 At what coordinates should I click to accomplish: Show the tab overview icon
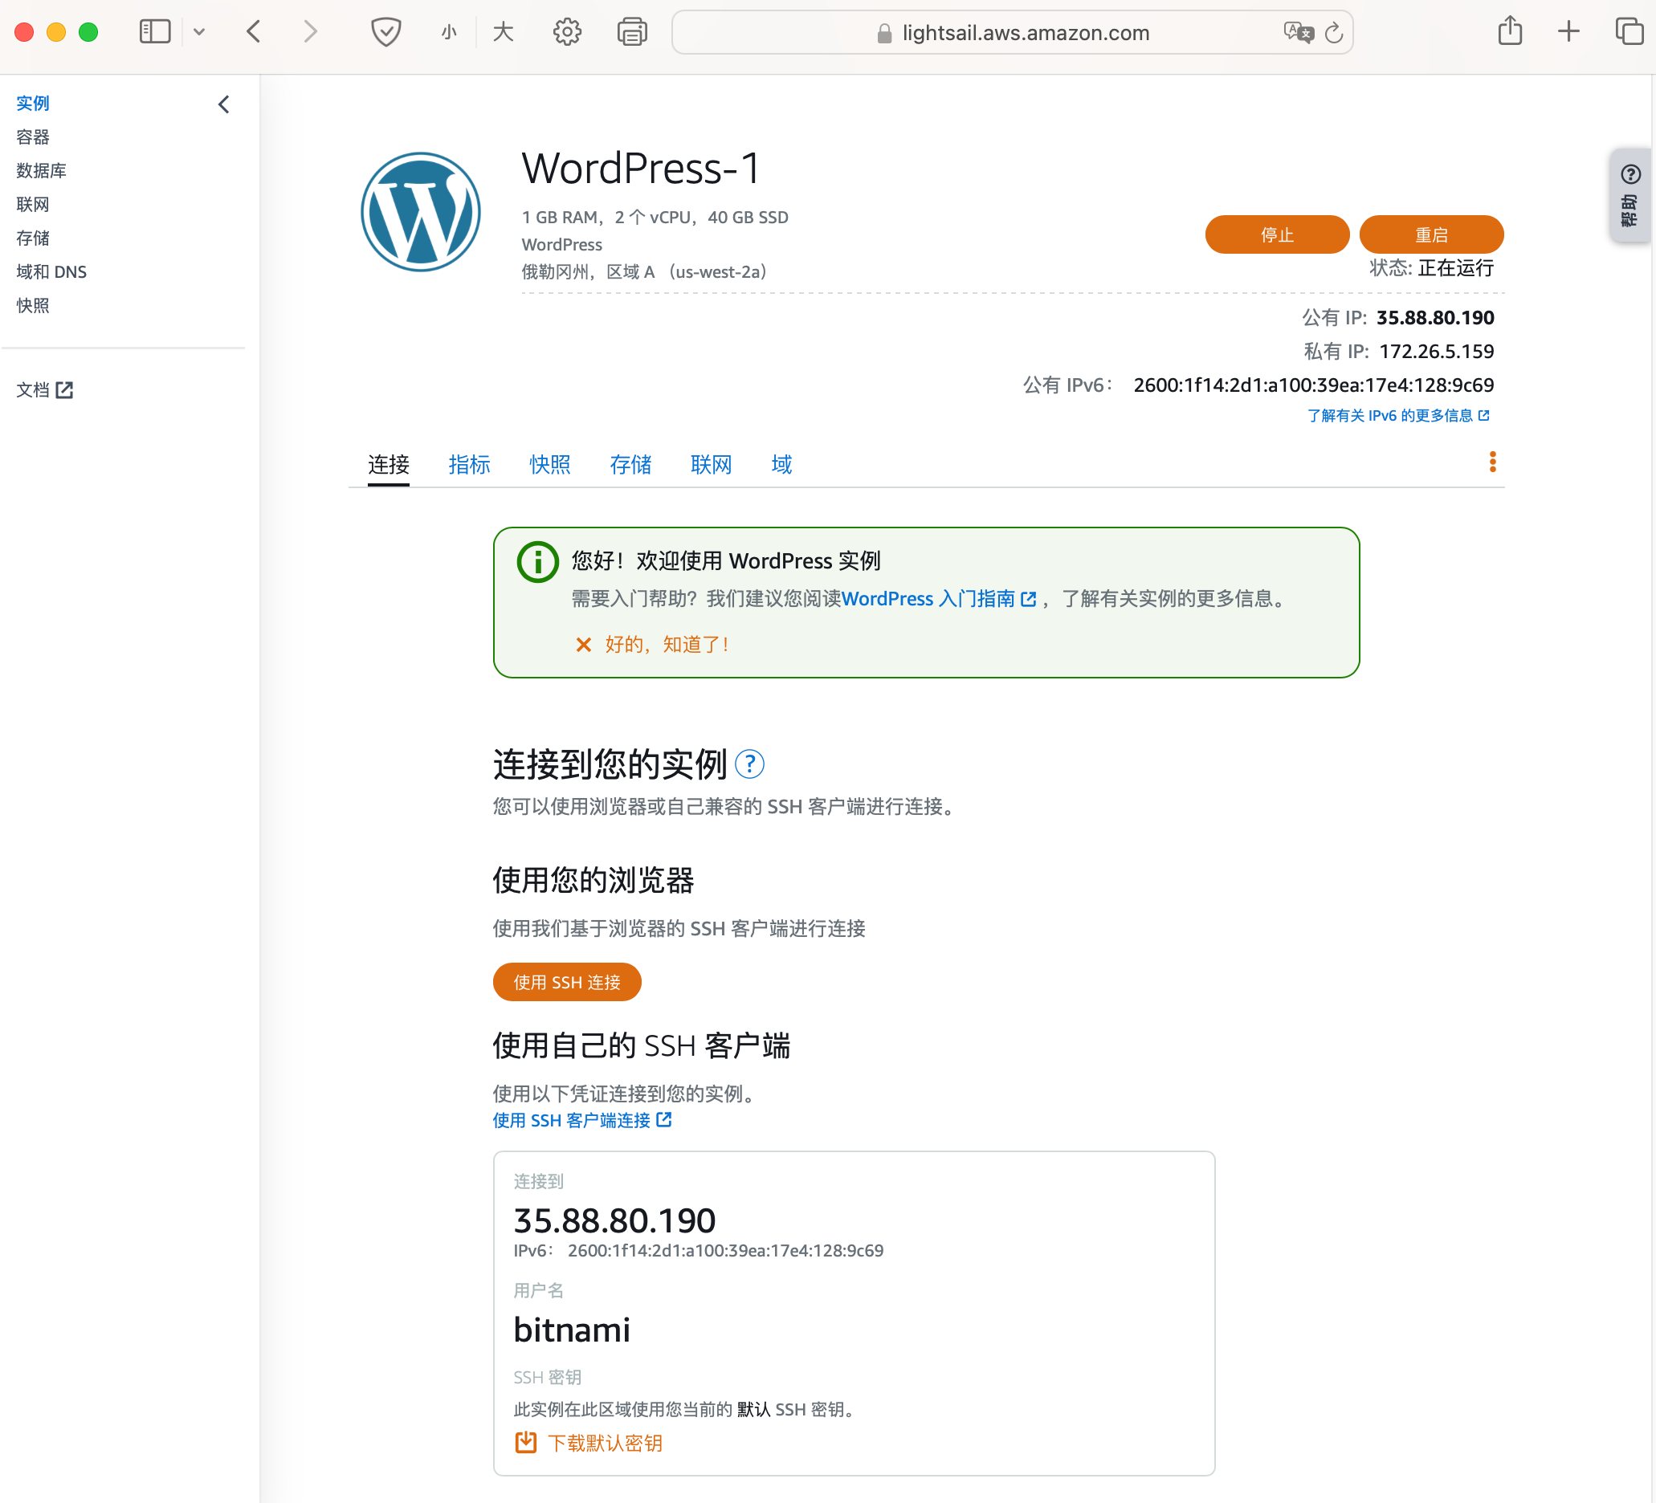click(1629, 32)
